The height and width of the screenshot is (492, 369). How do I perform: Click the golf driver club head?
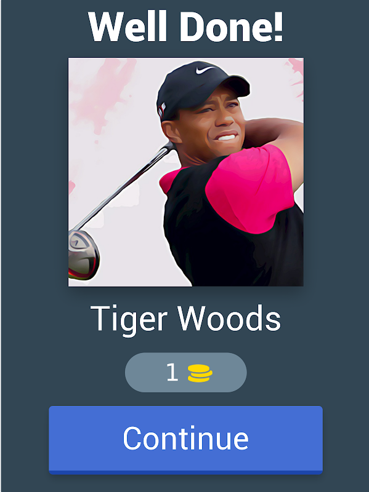[83, 255]
